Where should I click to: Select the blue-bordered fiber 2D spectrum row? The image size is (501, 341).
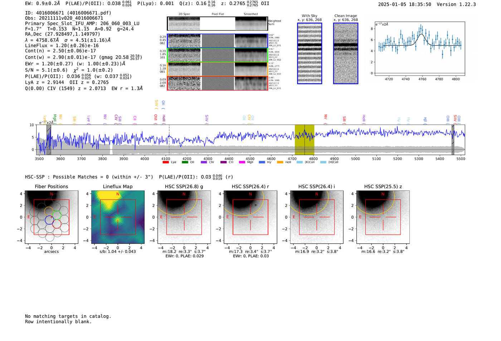point(217,41)
